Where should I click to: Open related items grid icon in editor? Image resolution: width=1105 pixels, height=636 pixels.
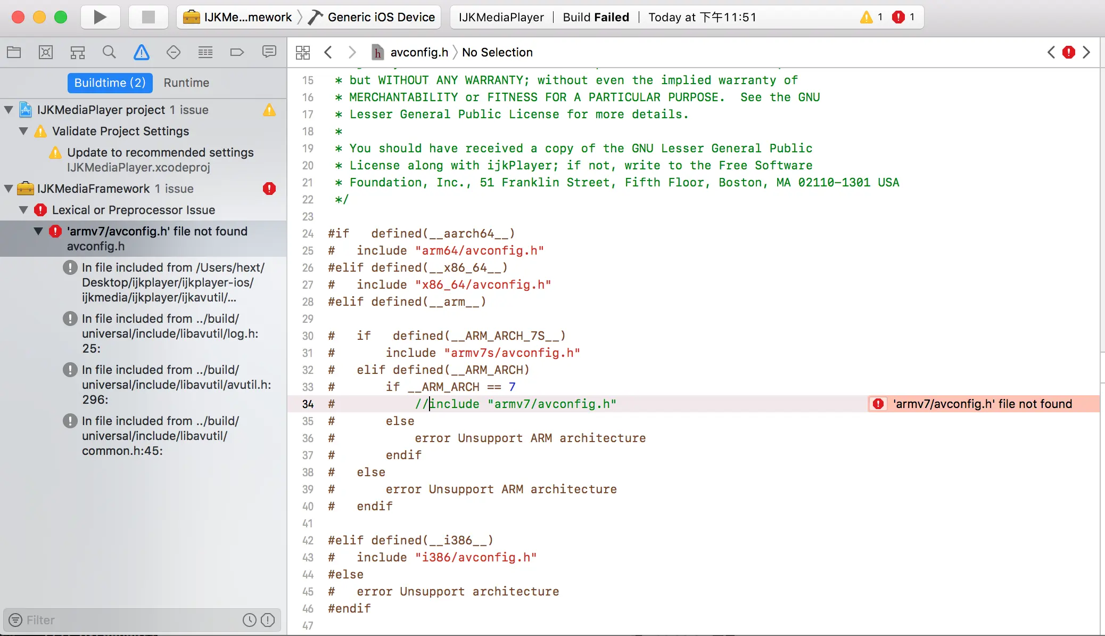[303, 52]
